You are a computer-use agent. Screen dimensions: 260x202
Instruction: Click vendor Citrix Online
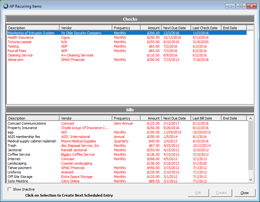[70, 181]
